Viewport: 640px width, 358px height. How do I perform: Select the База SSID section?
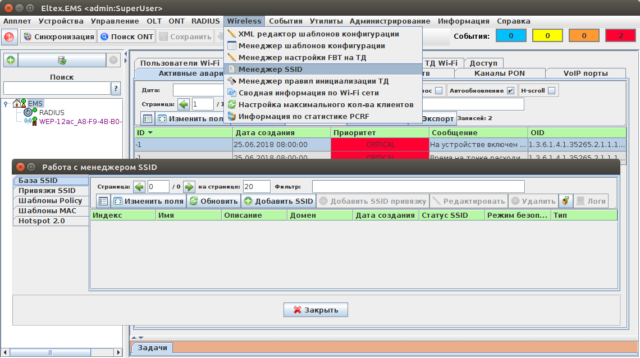tap(51, 181)
